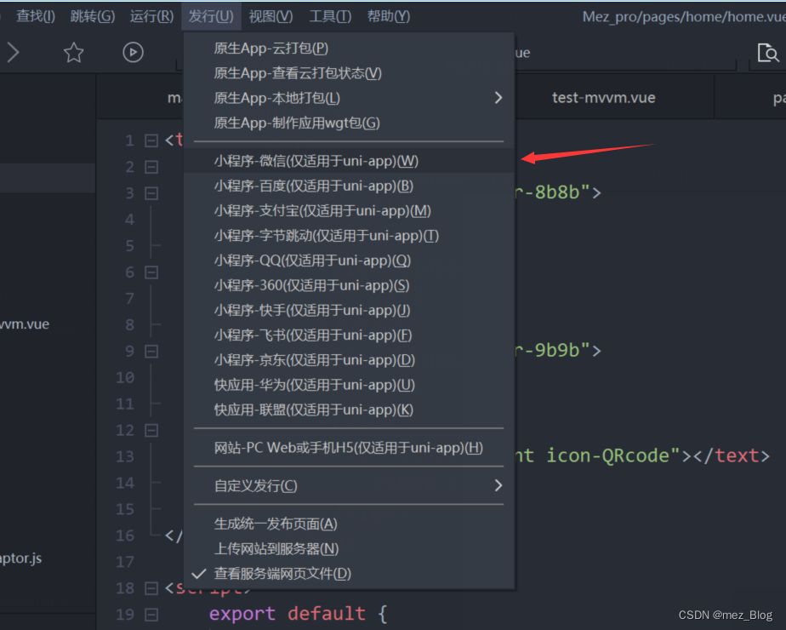The image size is (786, 630).
Task: Choose 小程序-QQ(仅适用于uni-app)(Q)
Action: click(349, 261)
